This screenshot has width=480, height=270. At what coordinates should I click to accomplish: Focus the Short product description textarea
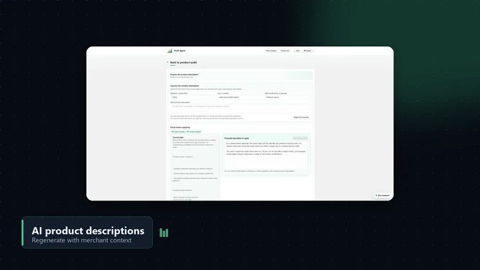(241, 109)
